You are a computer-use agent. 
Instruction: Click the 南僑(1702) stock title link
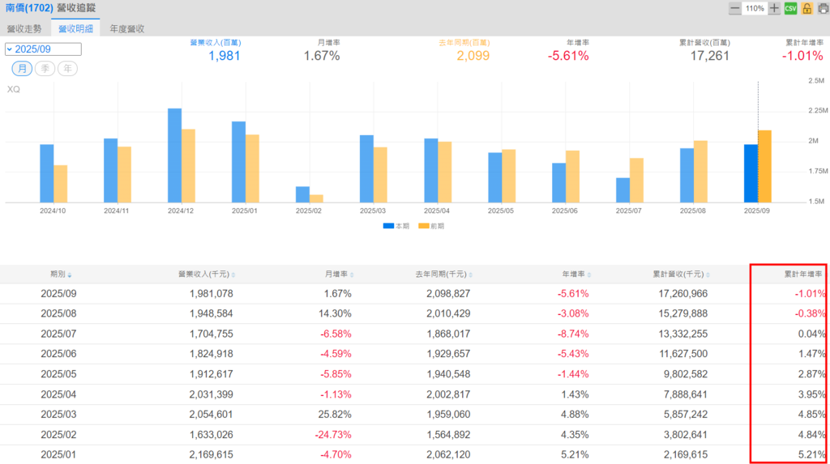click(29, 8)
